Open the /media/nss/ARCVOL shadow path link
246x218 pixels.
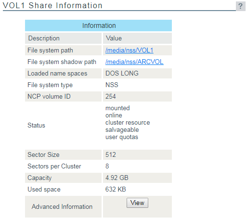[x=134, y=62]
